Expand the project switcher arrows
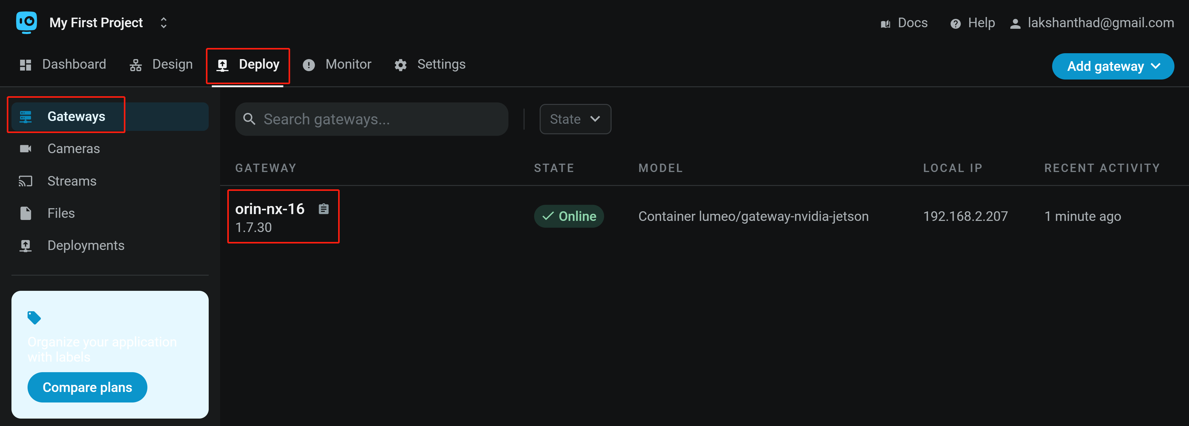This screenshot has height=426, width=1189. coord(163,23)
